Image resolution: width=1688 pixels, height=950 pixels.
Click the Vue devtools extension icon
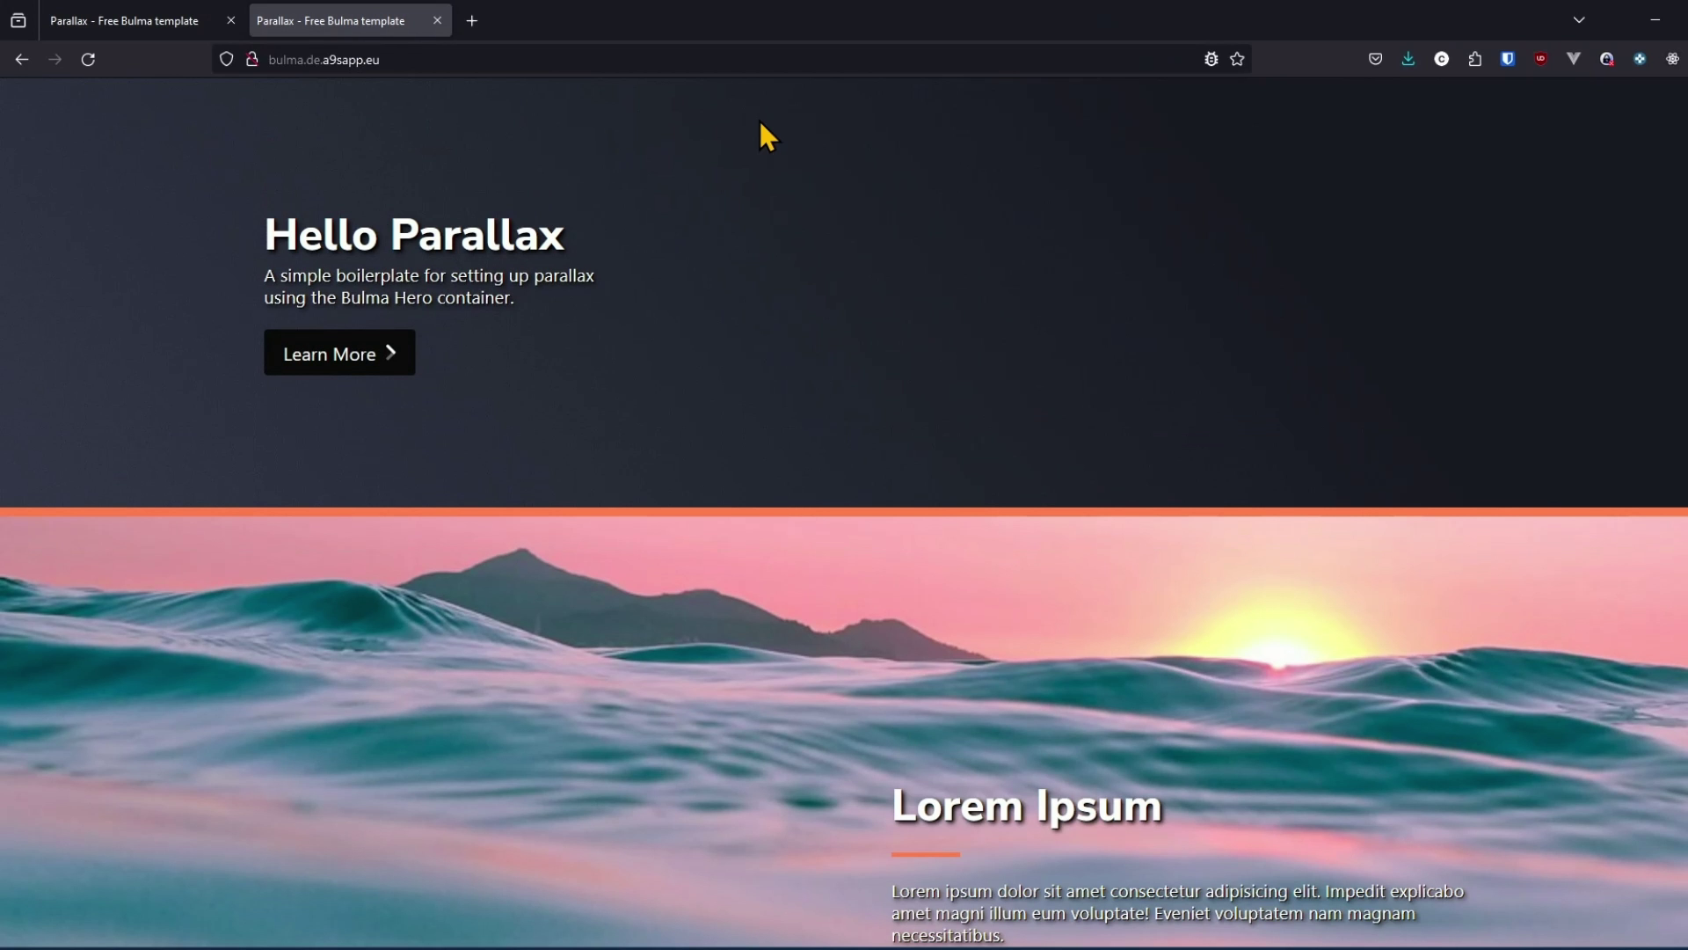[x=1574, y=59]
